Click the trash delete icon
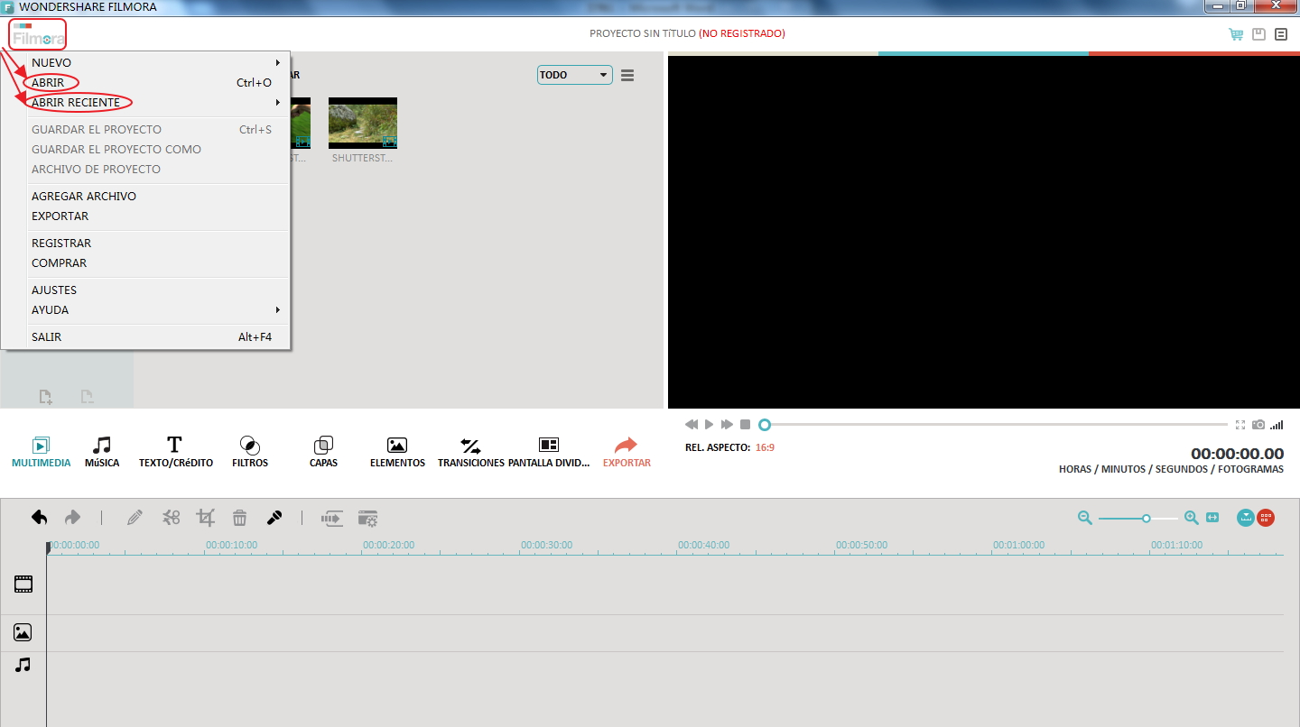 coord(239,518)
